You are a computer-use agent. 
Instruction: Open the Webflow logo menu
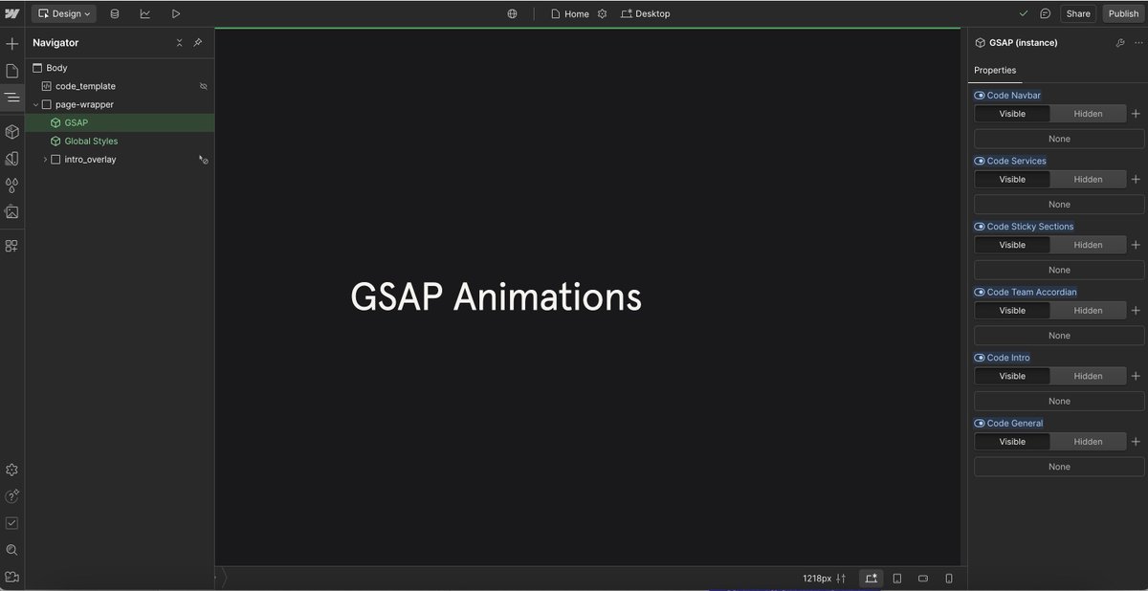12,13
